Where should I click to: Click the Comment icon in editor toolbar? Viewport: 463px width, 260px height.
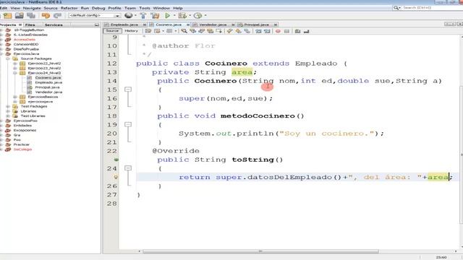pos(297,31)
